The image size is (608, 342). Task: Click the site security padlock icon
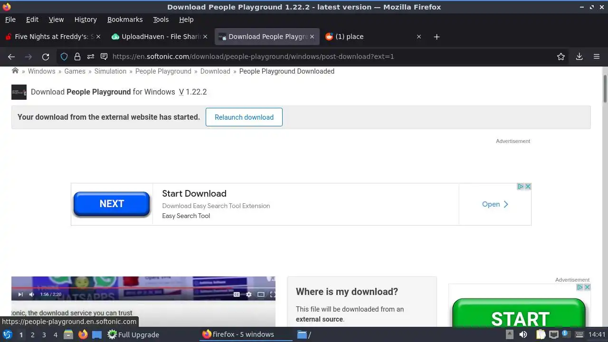coord(77,57)
